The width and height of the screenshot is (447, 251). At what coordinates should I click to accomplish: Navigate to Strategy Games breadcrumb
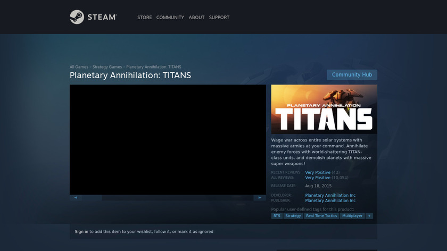(107, 67)
